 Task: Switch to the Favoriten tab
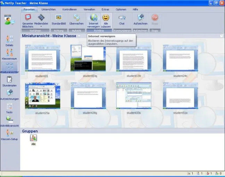click(29, 9)
